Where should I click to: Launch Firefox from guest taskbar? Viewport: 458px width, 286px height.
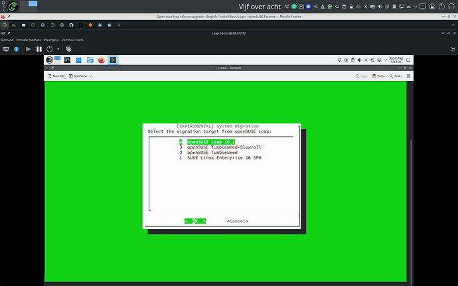coord(102,60)
